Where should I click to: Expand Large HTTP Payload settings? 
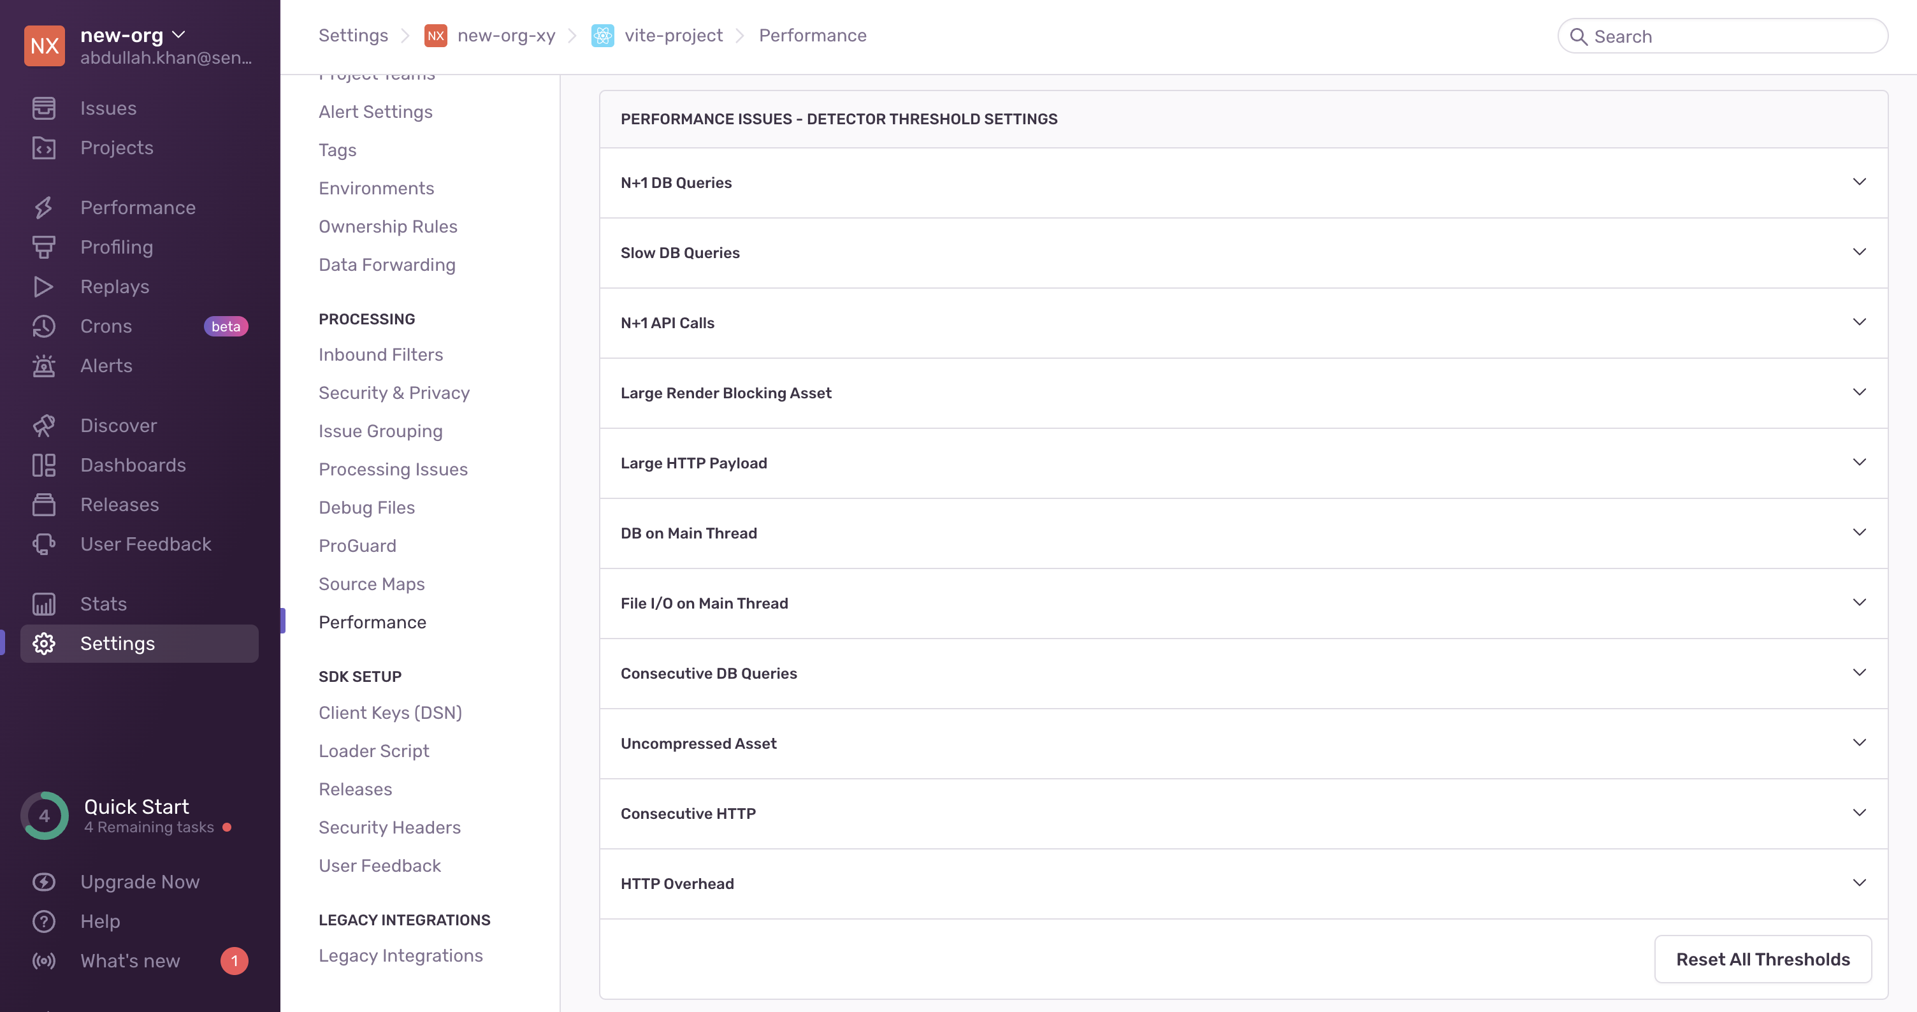1858,463
